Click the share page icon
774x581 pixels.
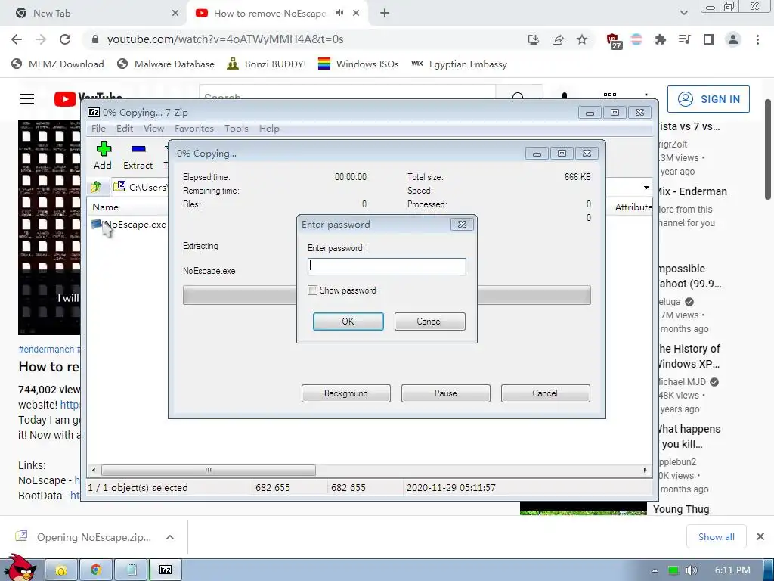558,39
